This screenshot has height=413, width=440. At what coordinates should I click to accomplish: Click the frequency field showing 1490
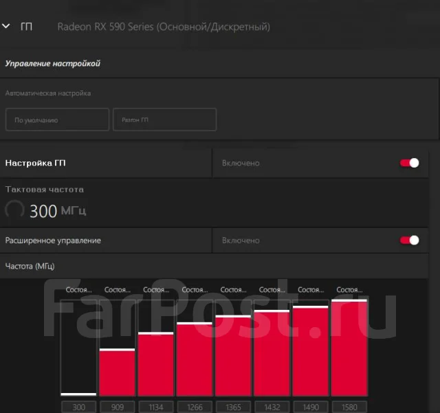[311, 407]
